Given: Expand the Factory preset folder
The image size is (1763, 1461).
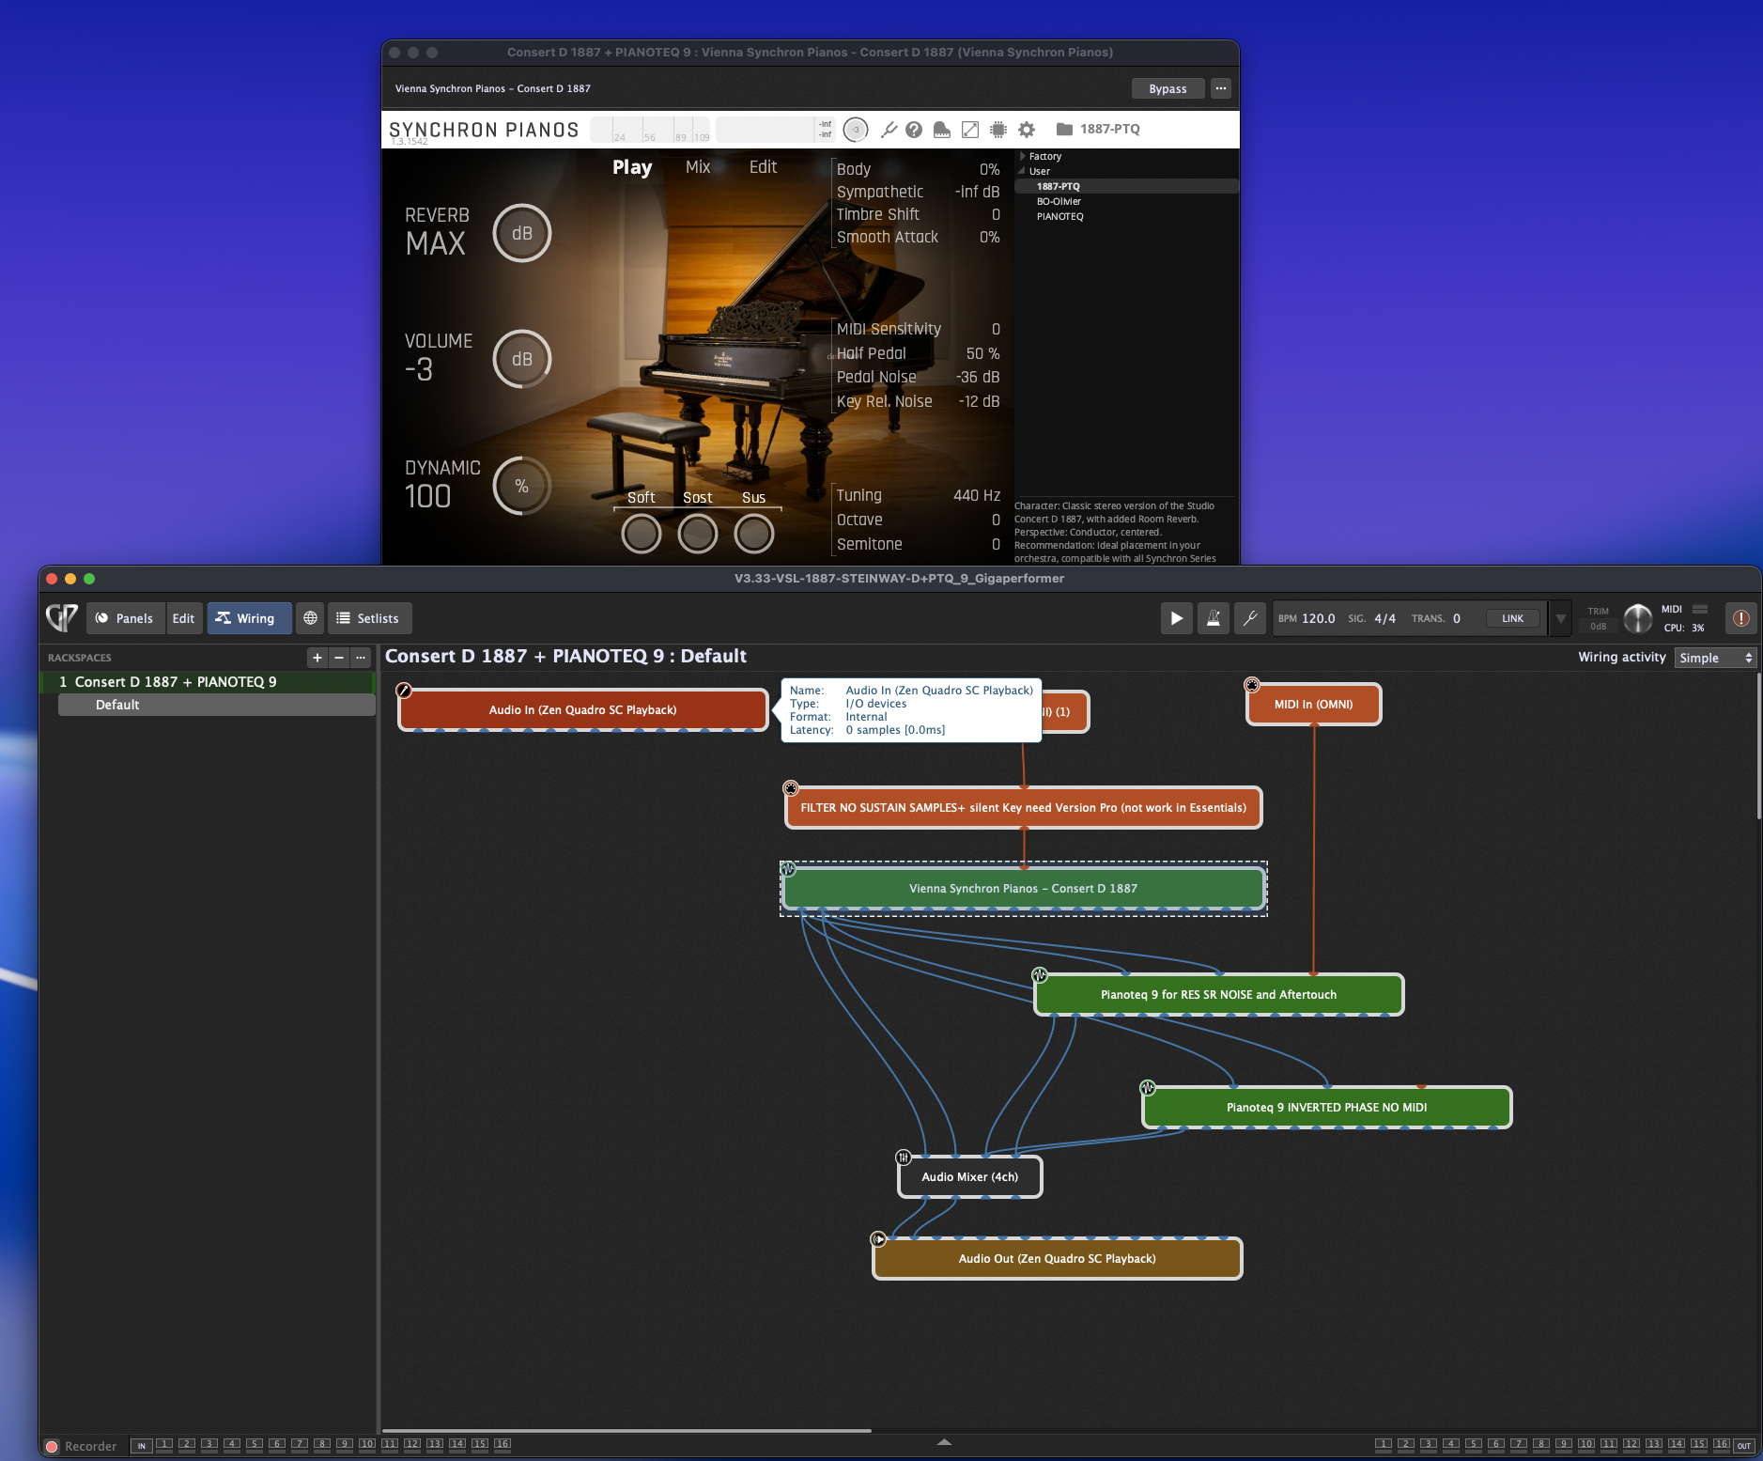Looking at the screenshot, I should [x=1023, y=156].
